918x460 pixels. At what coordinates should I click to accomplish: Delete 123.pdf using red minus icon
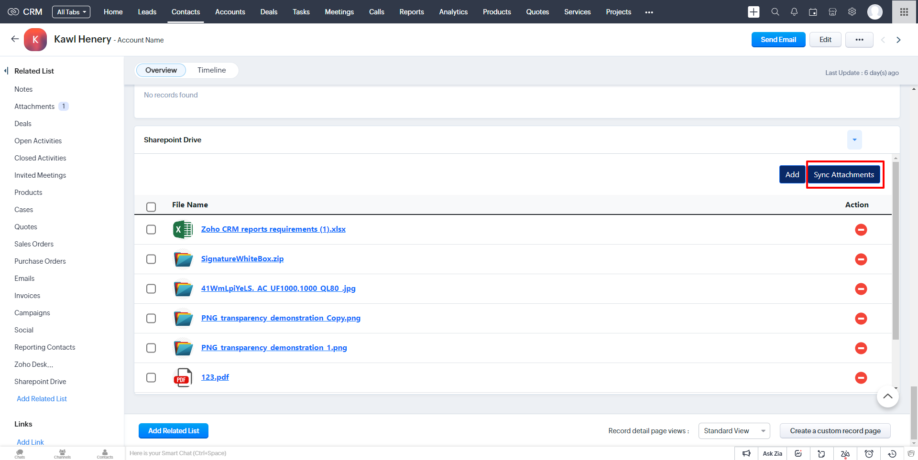click(861, 378)
